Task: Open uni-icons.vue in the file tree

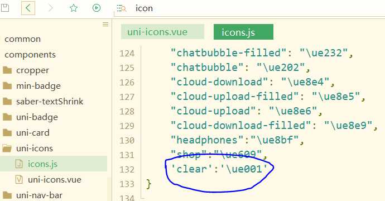Action: tap(55, 180)
